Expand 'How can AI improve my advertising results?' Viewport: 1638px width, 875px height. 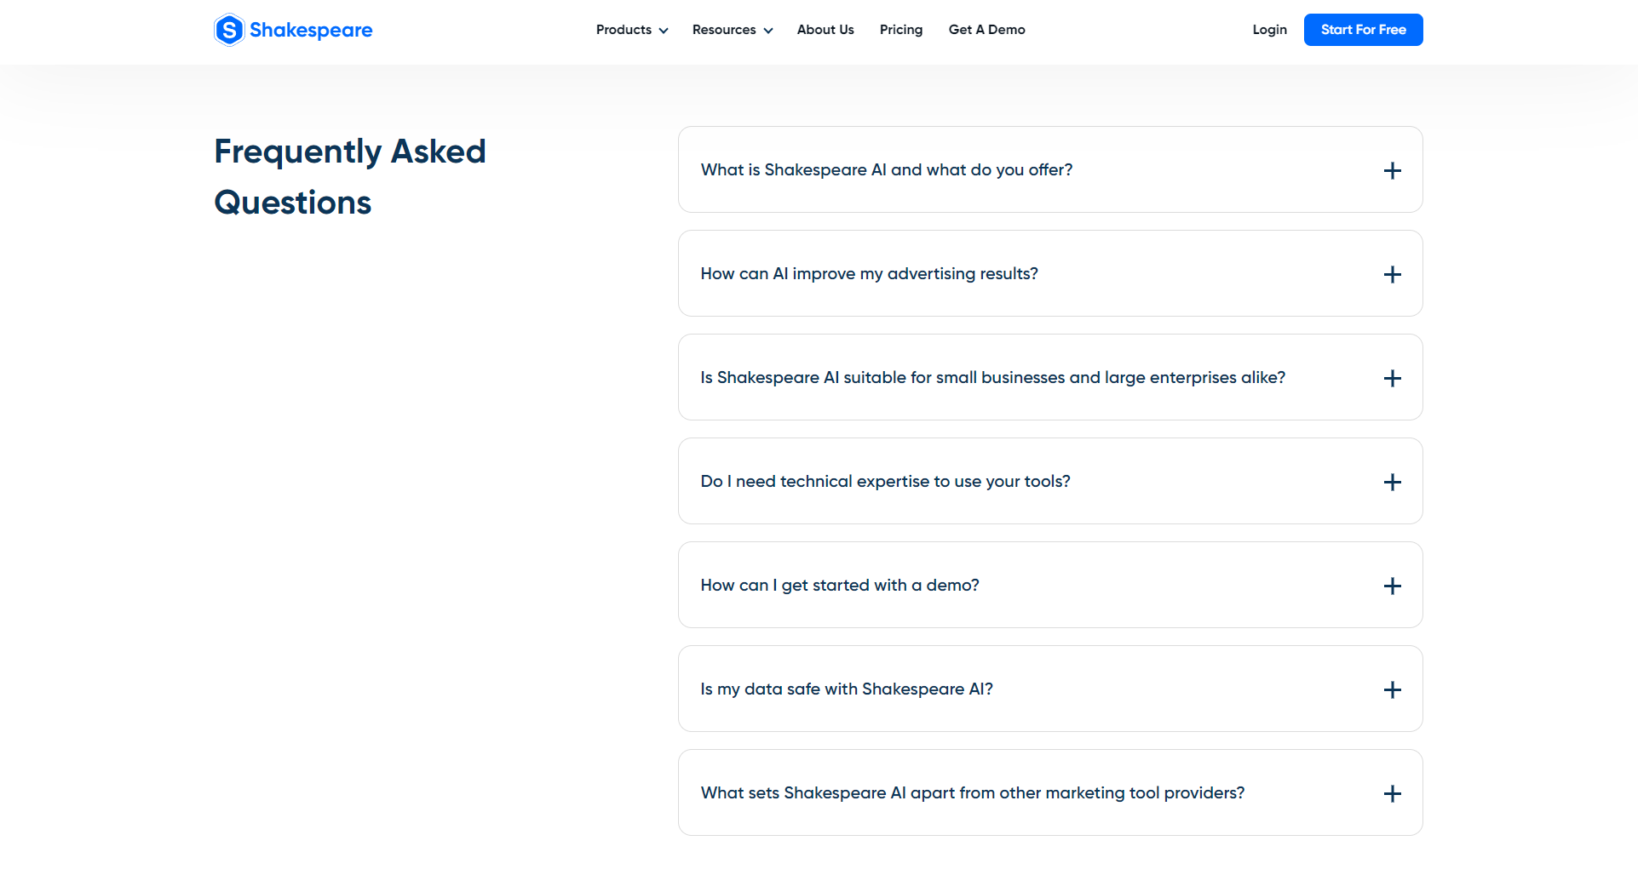869,274
